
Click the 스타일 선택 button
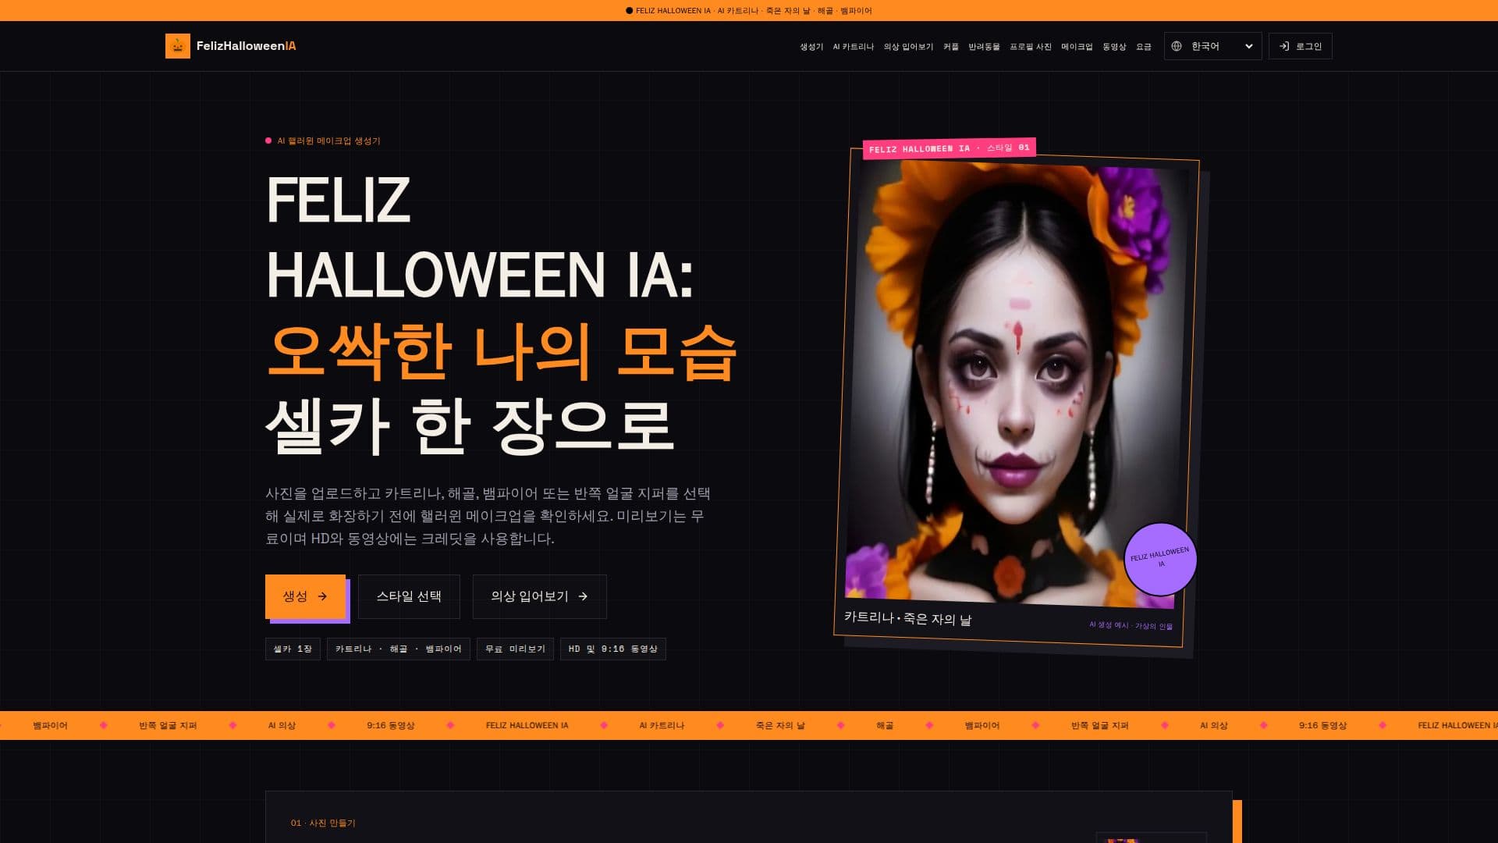409,596
